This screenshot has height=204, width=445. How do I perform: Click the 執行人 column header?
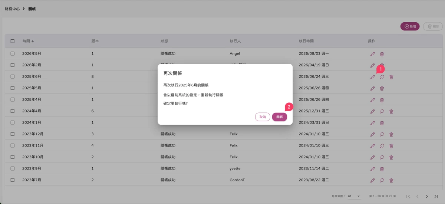(x=235, y=41)
